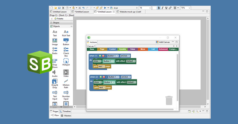238x124 pixels.
Task: Save the lesson with the floppy disk icon
Action: [x=59, y=8]
